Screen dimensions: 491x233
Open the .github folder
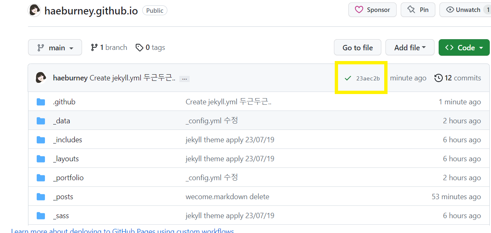coord(64,102)
